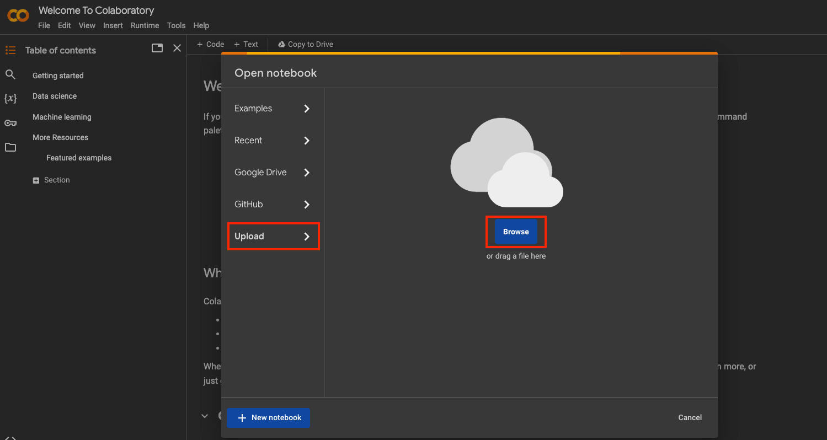Click the Table of contents list icon

pyautogui.click(x=10, y=50)
